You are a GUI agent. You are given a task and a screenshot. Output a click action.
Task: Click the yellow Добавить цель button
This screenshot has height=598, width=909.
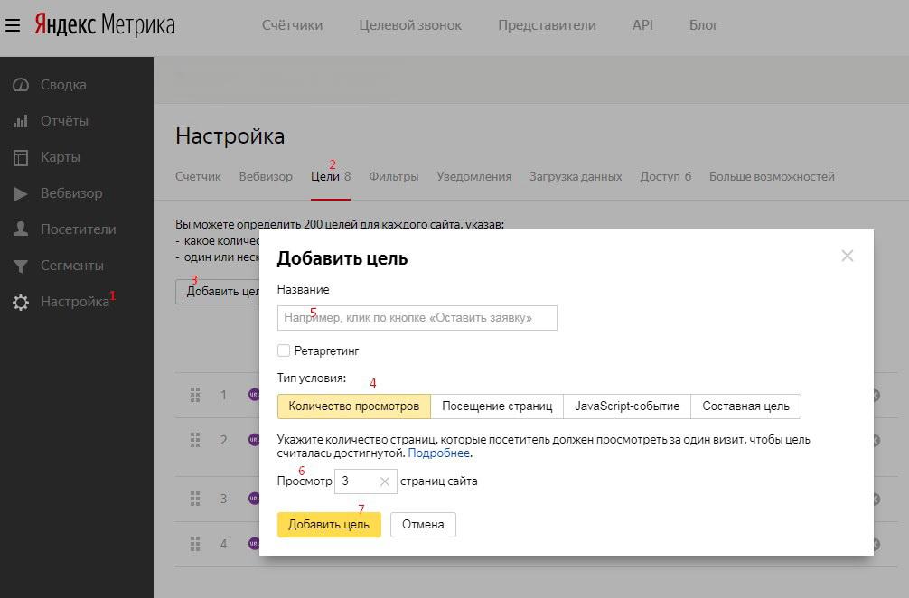click(x=329, y=525)
